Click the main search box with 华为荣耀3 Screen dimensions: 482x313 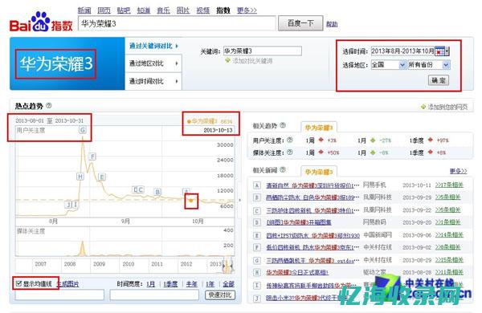[x=177, y=23]
